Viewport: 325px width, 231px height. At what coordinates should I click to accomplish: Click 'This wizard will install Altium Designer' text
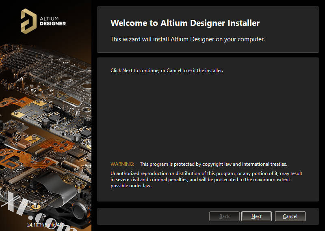[188, 39]
